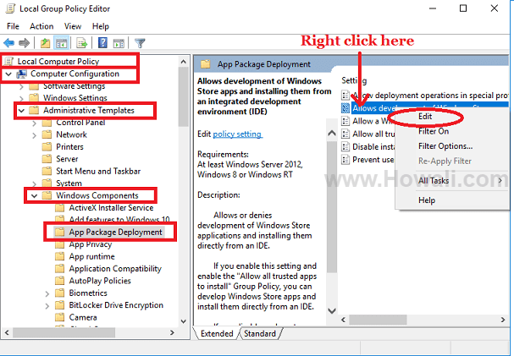Click the Forward arrow toolbar icon
The width and height of the screenshot is (514, 356).
25,43
